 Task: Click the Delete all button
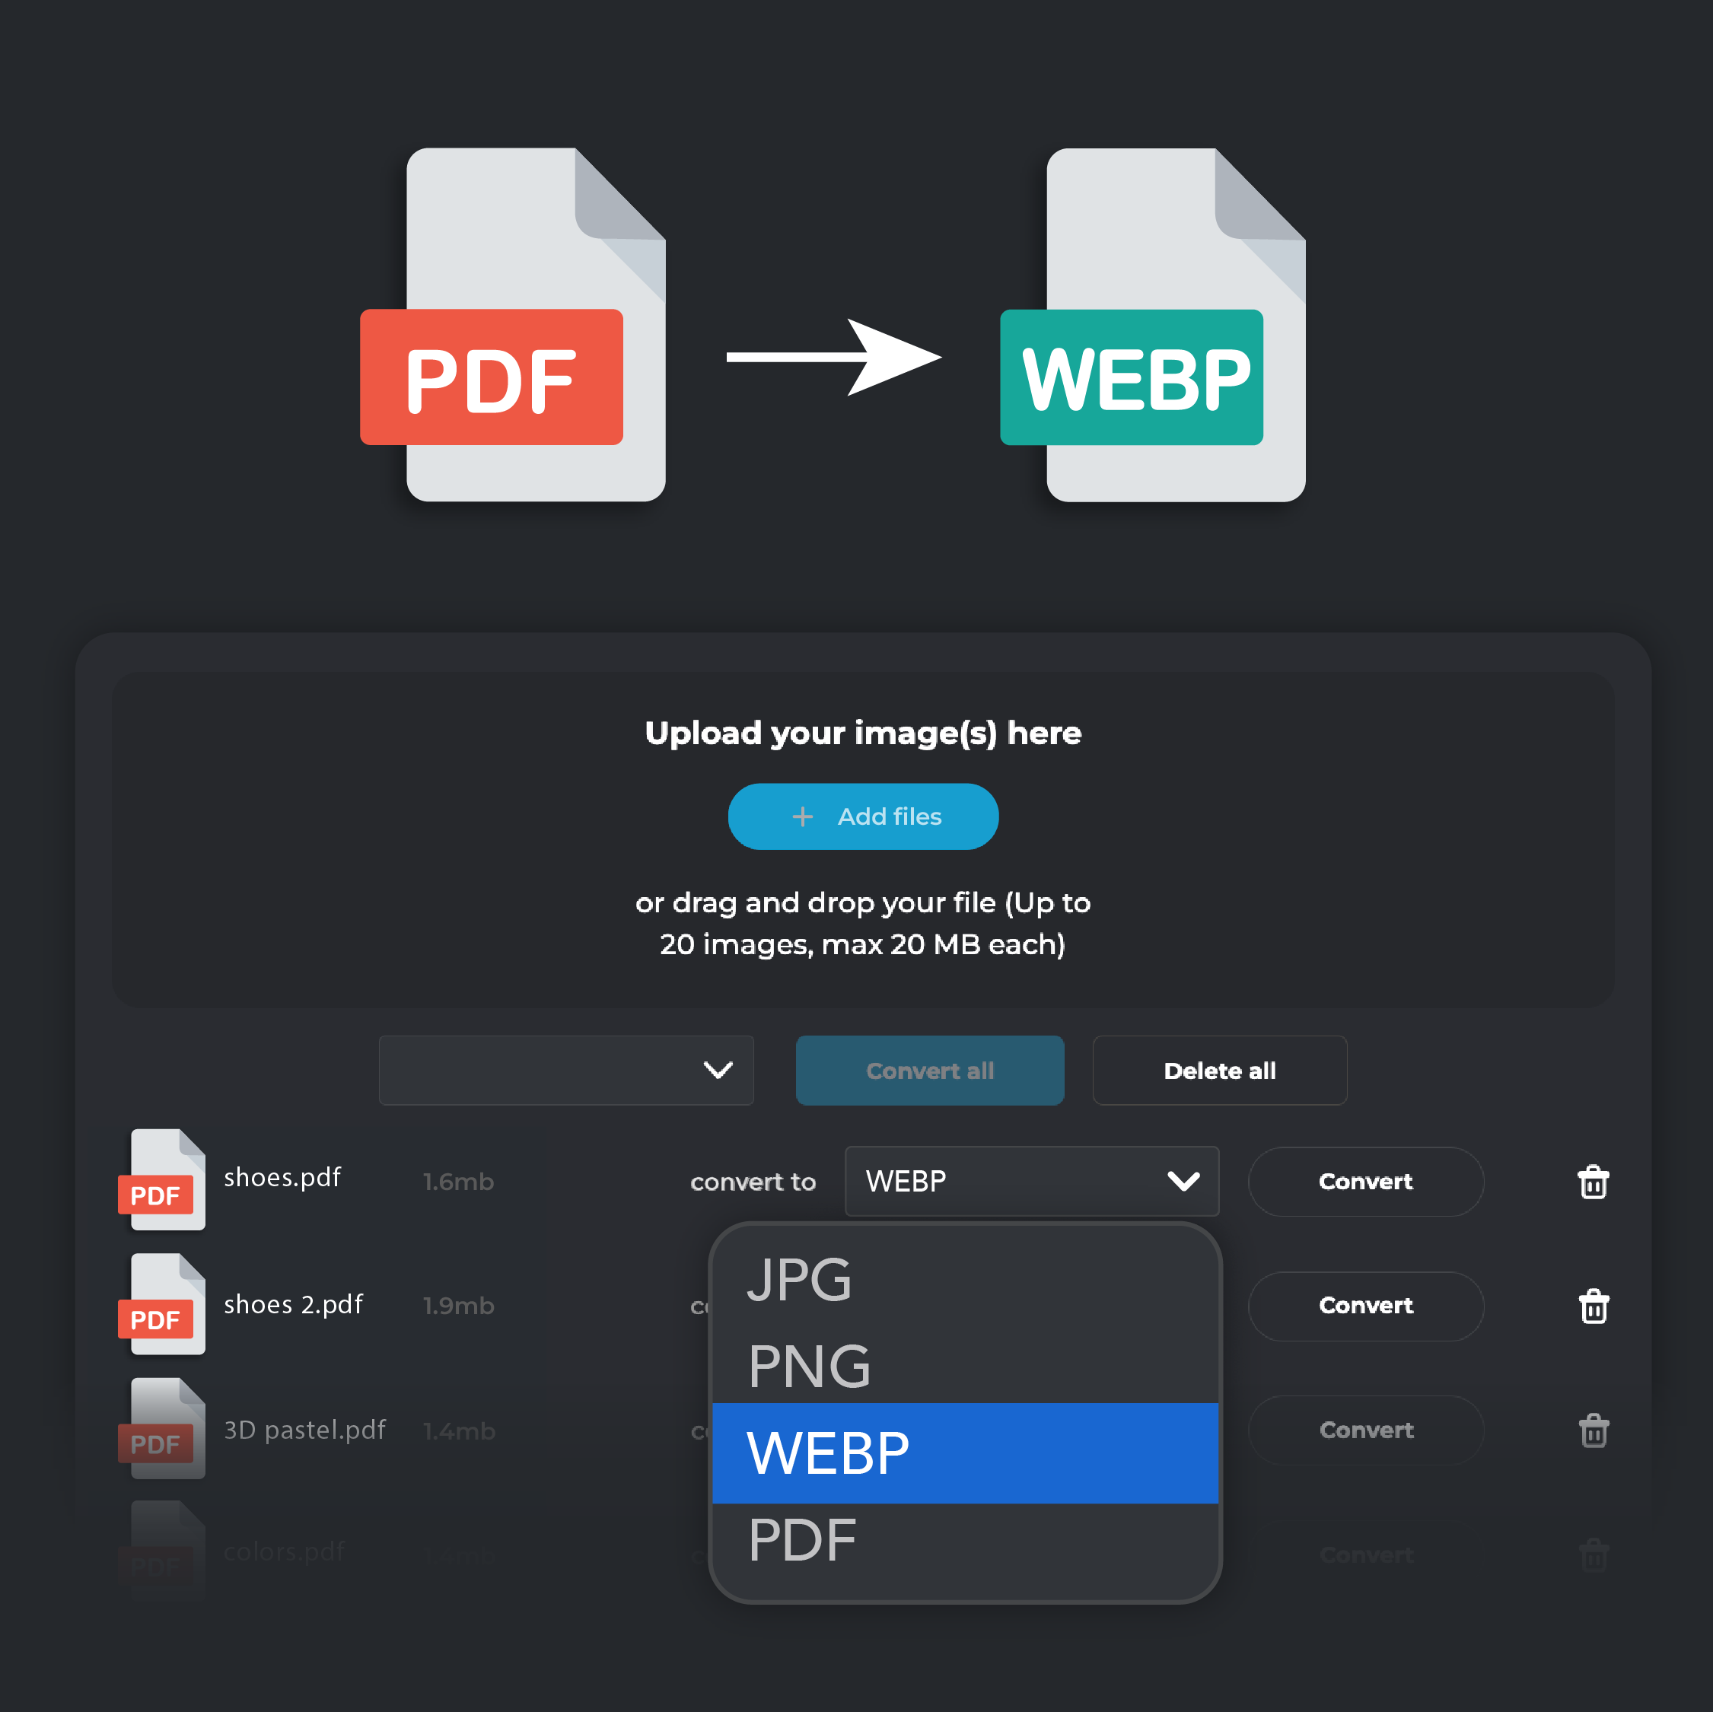pos(1220,1070)
